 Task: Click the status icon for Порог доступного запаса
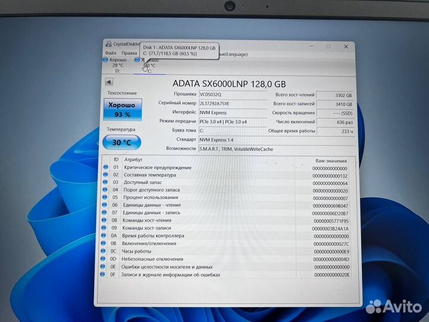(105, 189)
